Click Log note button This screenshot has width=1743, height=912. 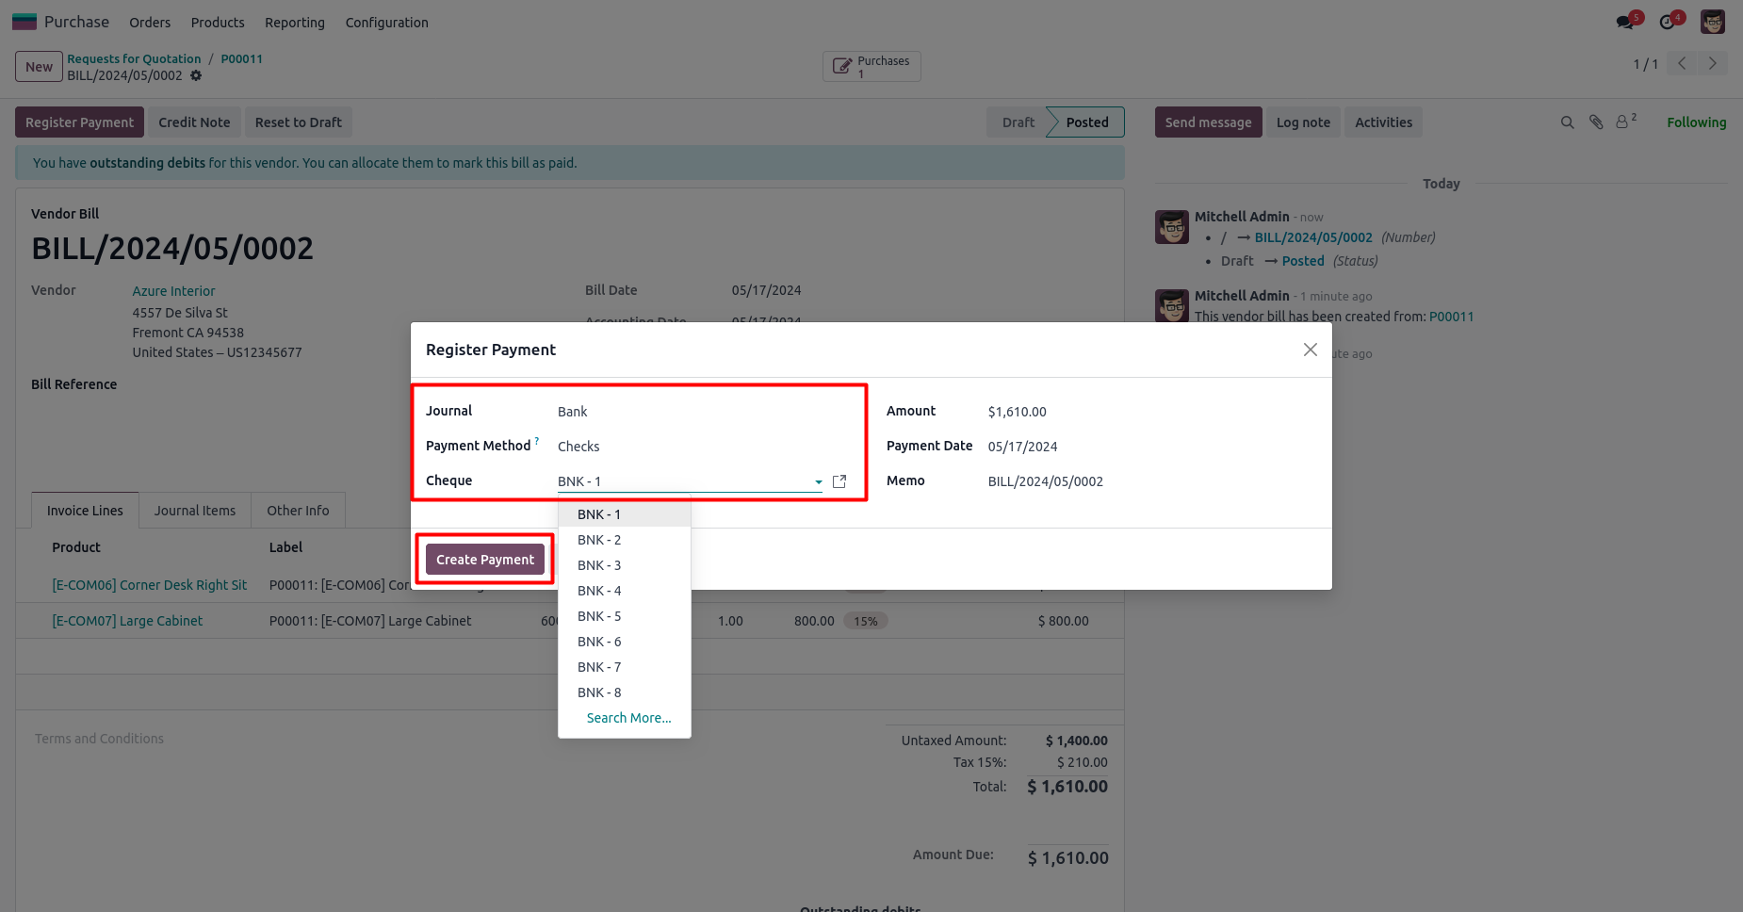[x=1303, y=122]
